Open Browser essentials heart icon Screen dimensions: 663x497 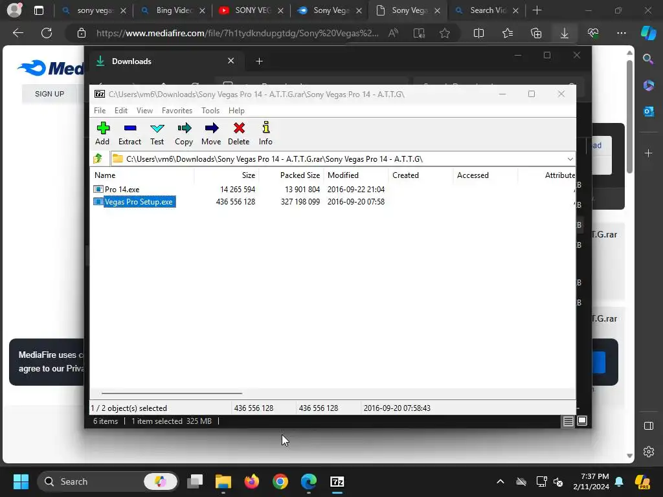593,33
